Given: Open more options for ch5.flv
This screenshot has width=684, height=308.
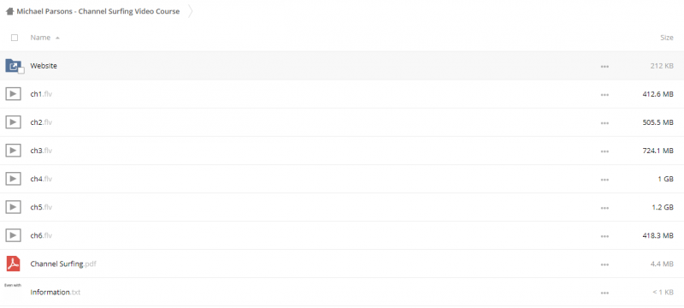Looking at the screenshot, I should point(604,208).
